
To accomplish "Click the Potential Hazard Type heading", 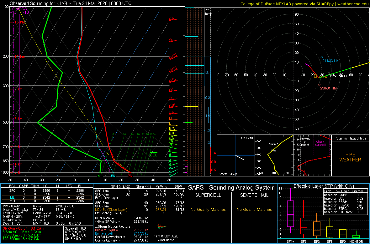I will (x=350, y=139).
